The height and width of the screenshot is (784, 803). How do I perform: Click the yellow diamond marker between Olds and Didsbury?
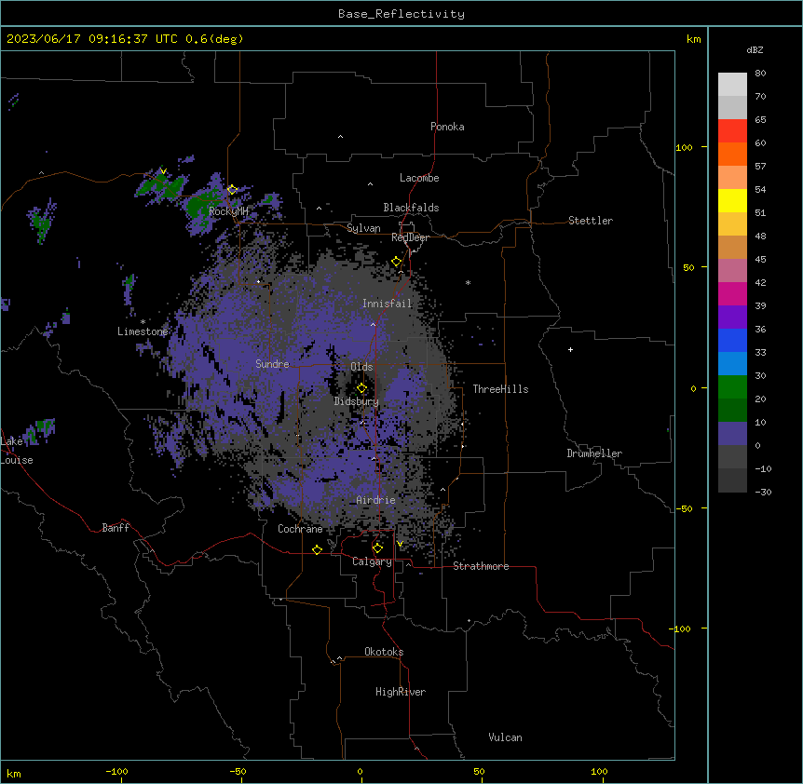point(361,388)
